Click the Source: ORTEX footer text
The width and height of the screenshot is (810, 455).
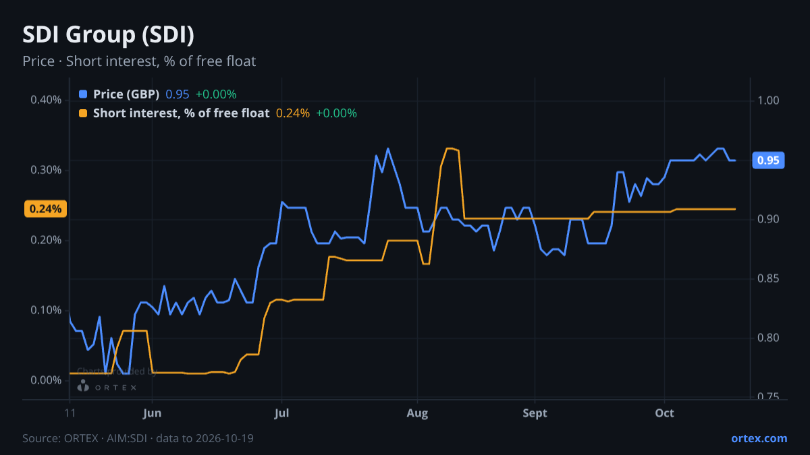pyautogui.click(x=138, y=438)
